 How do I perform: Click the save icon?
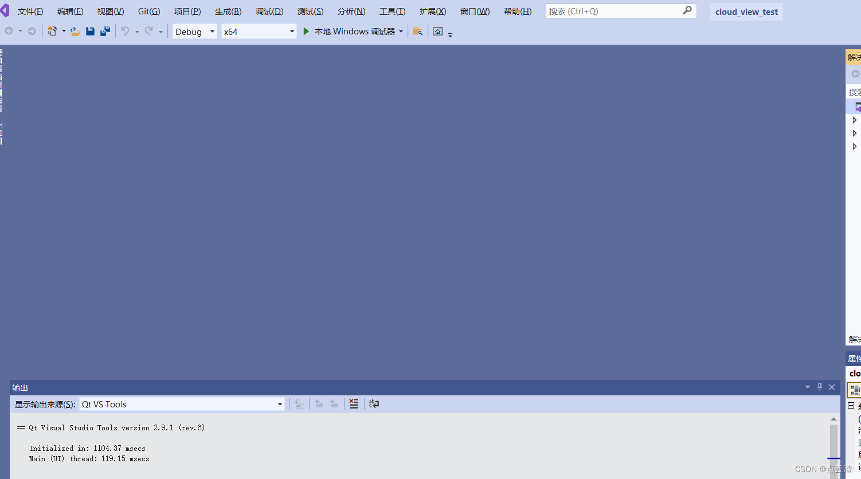pyautogui.click(x=90, y=31)
